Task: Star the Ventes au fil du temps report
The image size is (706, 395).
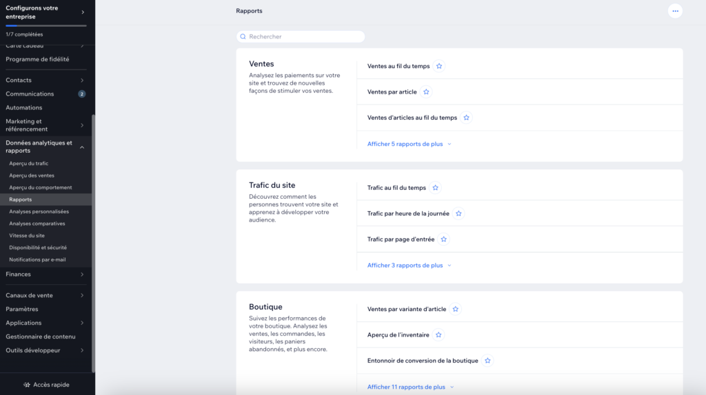Action: [439, 66]
